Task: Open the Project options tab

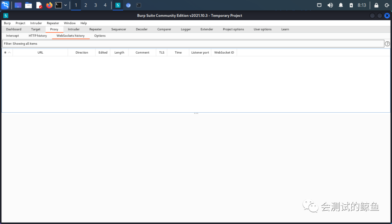Action: click(x=233, y=29)
